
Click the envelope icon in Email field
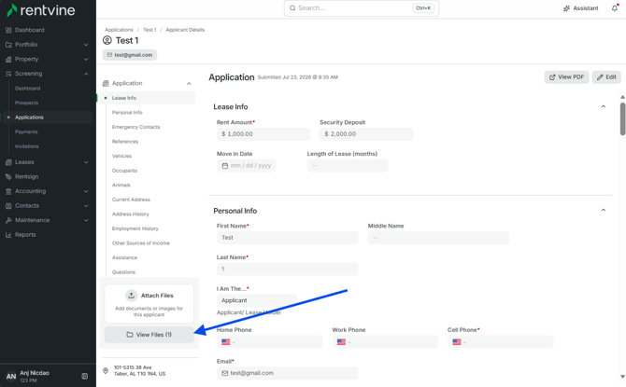coord(225,373)
